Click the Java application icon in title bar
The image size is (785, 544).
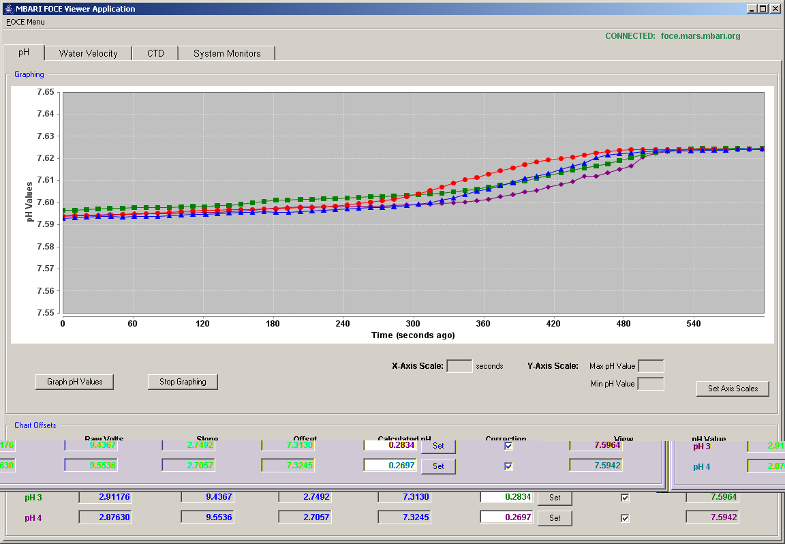[x=7, y=8]
